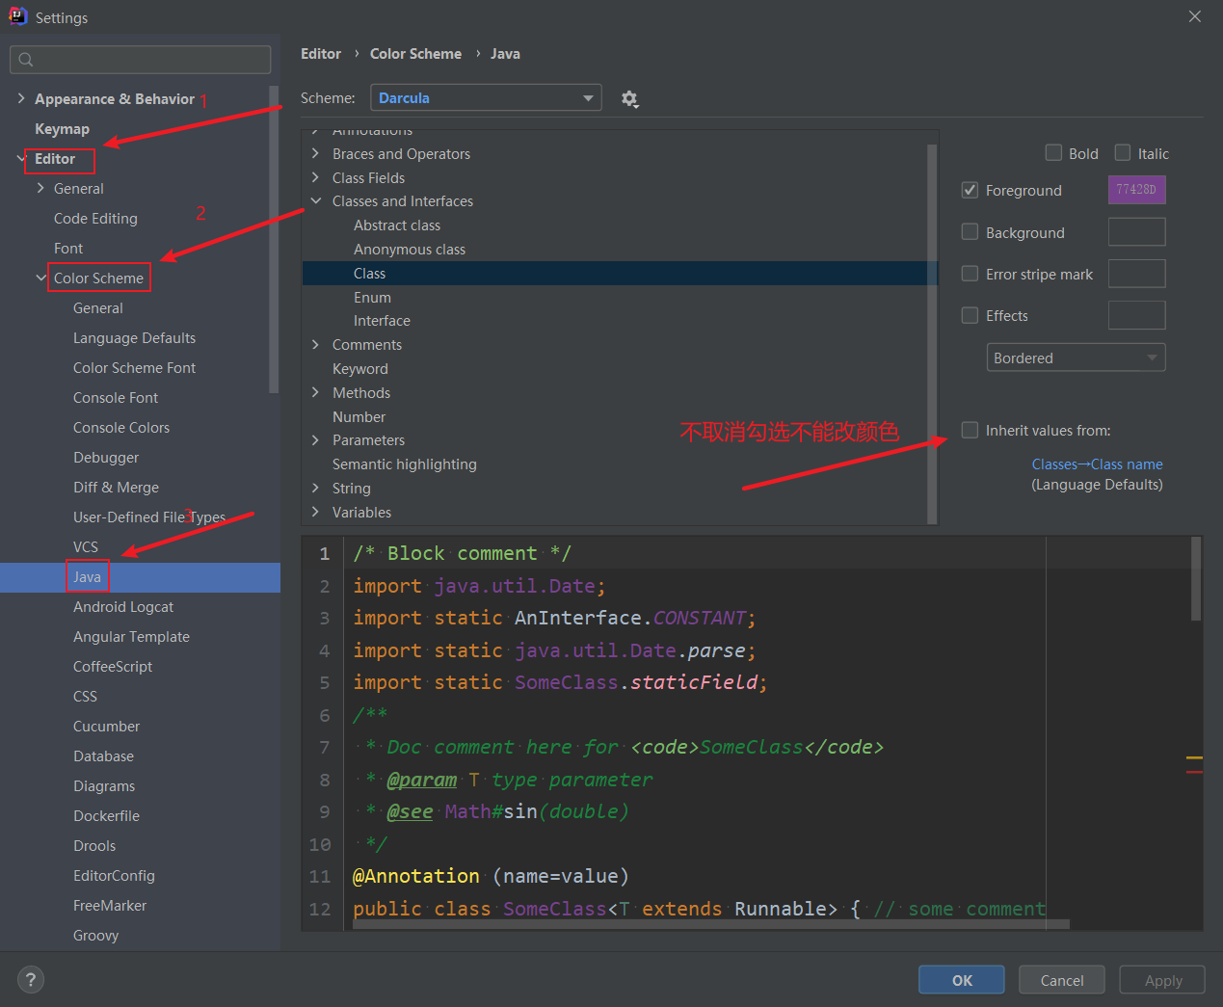Open the Foreground color swatch 77428D
The image size is (1223, 1007).
pyautogui.click(x=1137, y=190)
